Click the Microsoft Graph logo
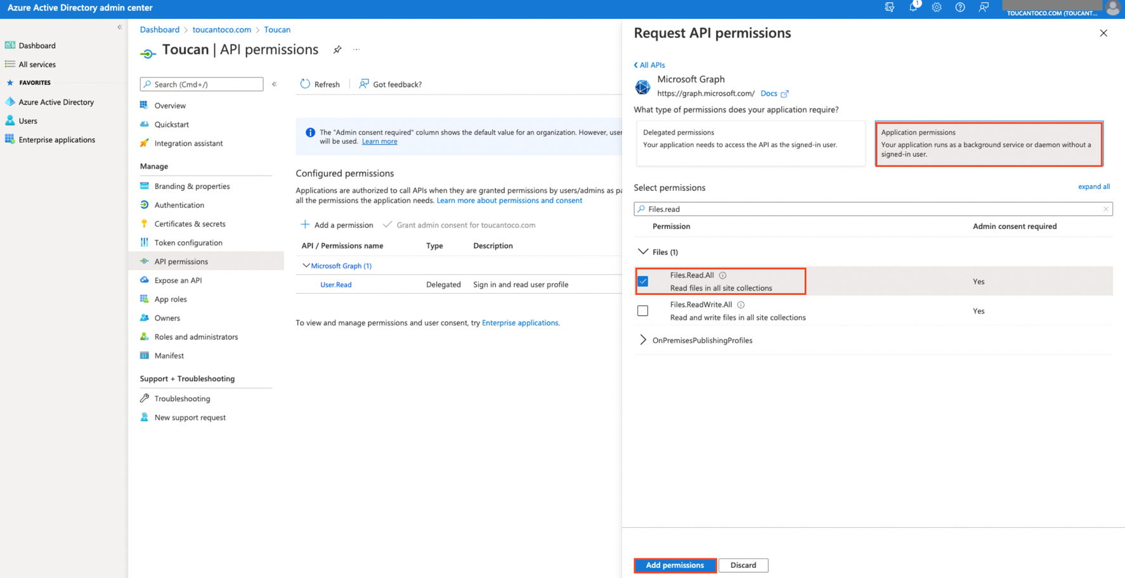This screenshot has width=1125, height=578. [x=642, y=87]
